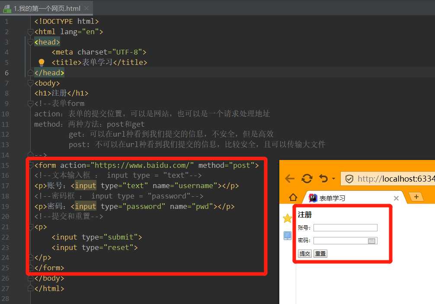Viewport: 435px width, 304px height.
Task: Click the favorites star in browser sidebar
Action: point(288,218)
